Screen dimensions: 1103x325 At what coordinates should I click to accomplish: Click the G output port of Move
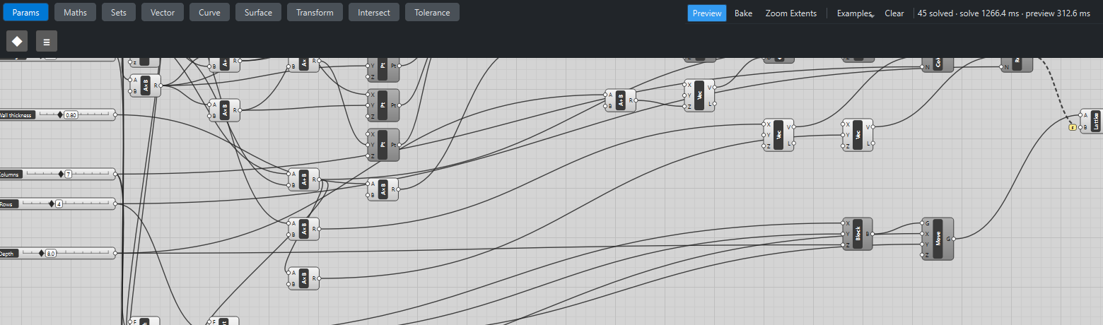(x=955, y=239)
